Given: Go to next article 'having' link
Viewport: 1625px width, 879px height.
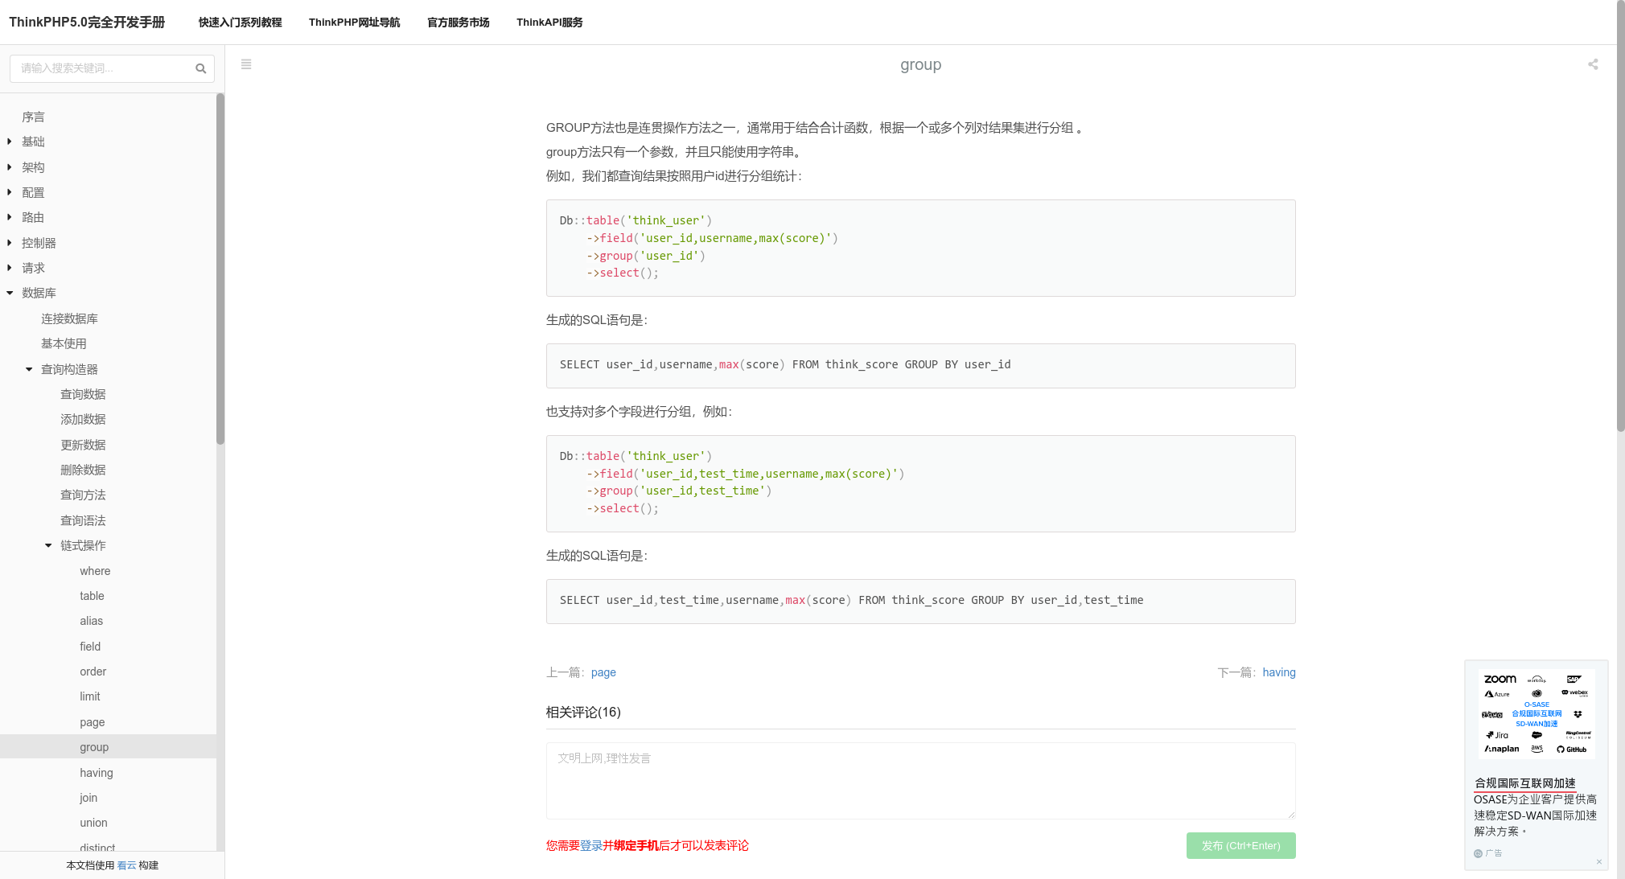Looking at the screenshot, I should [1278, 672].
